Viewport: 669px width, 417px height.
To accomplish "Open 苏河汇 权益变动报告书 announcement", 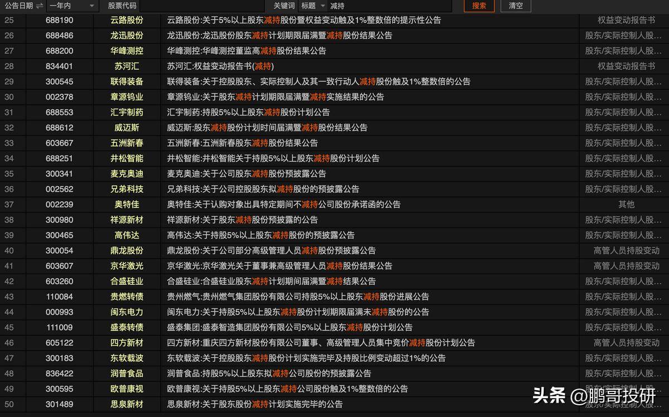I will click(x=220, y=66).
